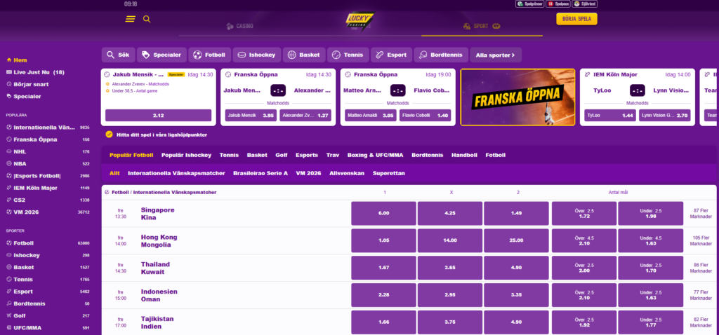The image size is (719, 335).
Task: Open NHL in sidebar
Action: coord(48,151)
